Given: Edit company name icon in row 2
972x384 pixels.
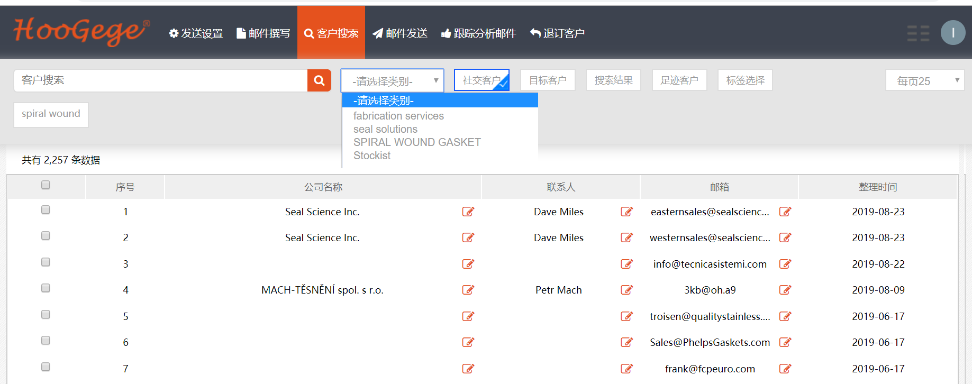Looking at the screenshot, I should (468, 237).
